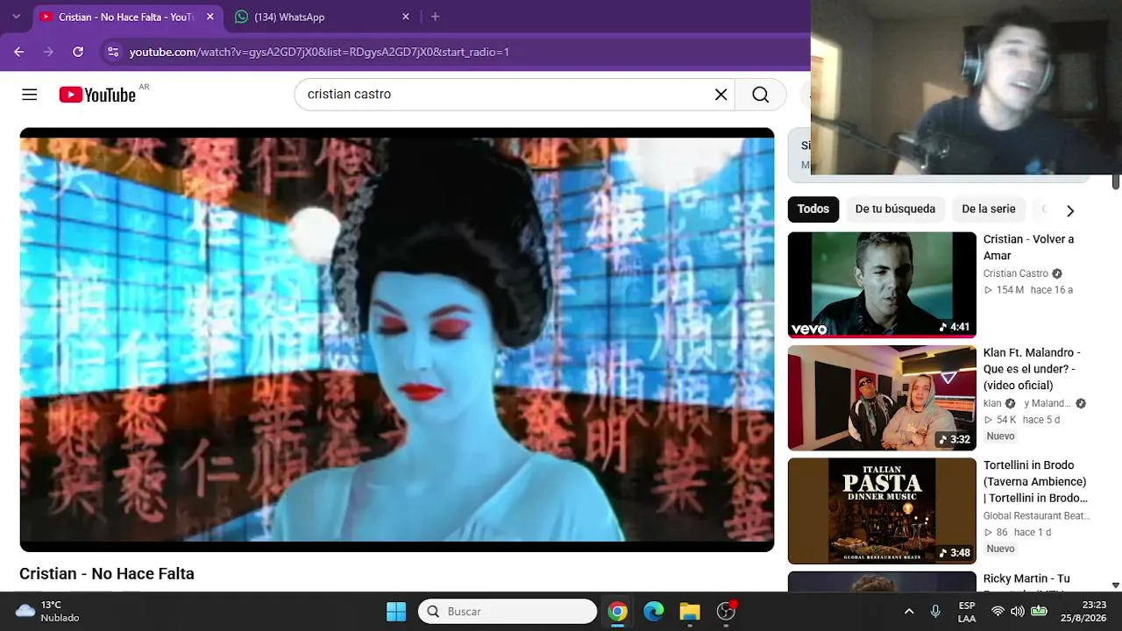
Task: Show more chips with right arrow
Action: pyautogui.click(x=1069, y=210)
